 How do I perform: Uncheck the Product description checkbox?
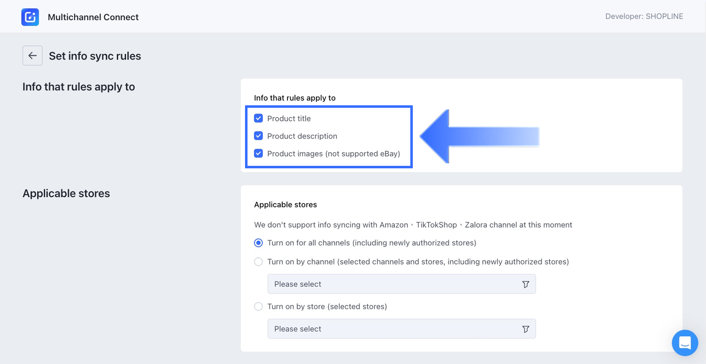[x=258, y=136]
